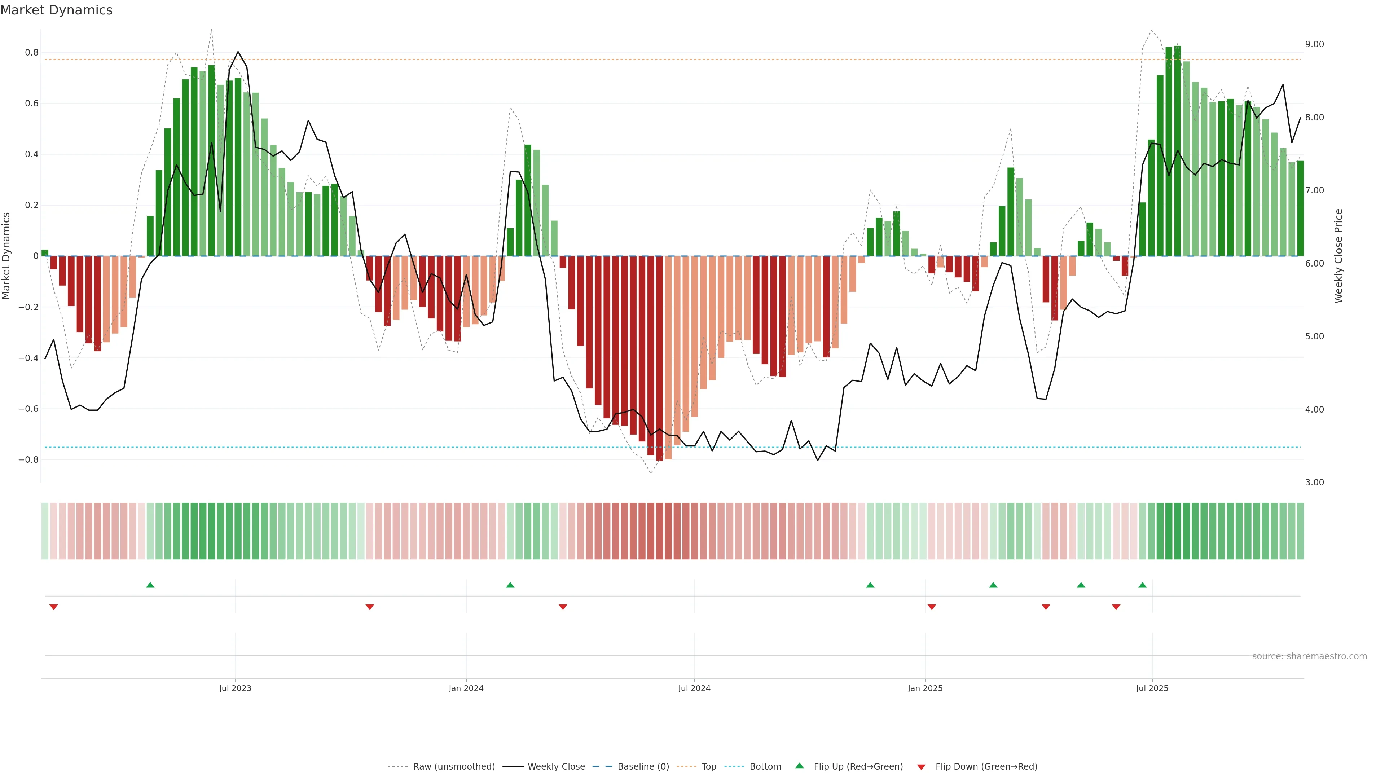This screenshot has width=1385, height=779.
Task: Click the first green flip-up triangle marker
Action: point(150,585)
